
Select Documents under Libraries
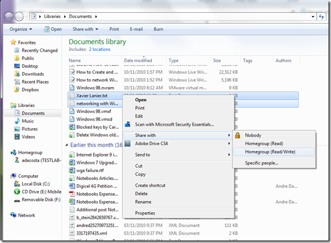tap(33, 113)
